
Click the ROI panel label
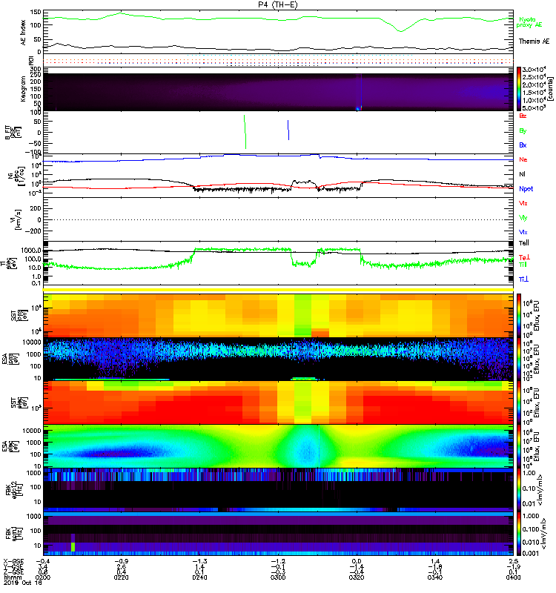pos(32,61)
